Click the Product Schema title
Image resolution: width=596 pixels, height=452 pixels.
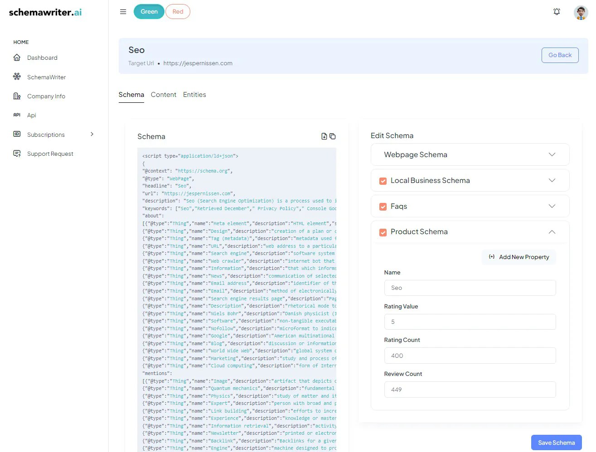click(419, 231)
